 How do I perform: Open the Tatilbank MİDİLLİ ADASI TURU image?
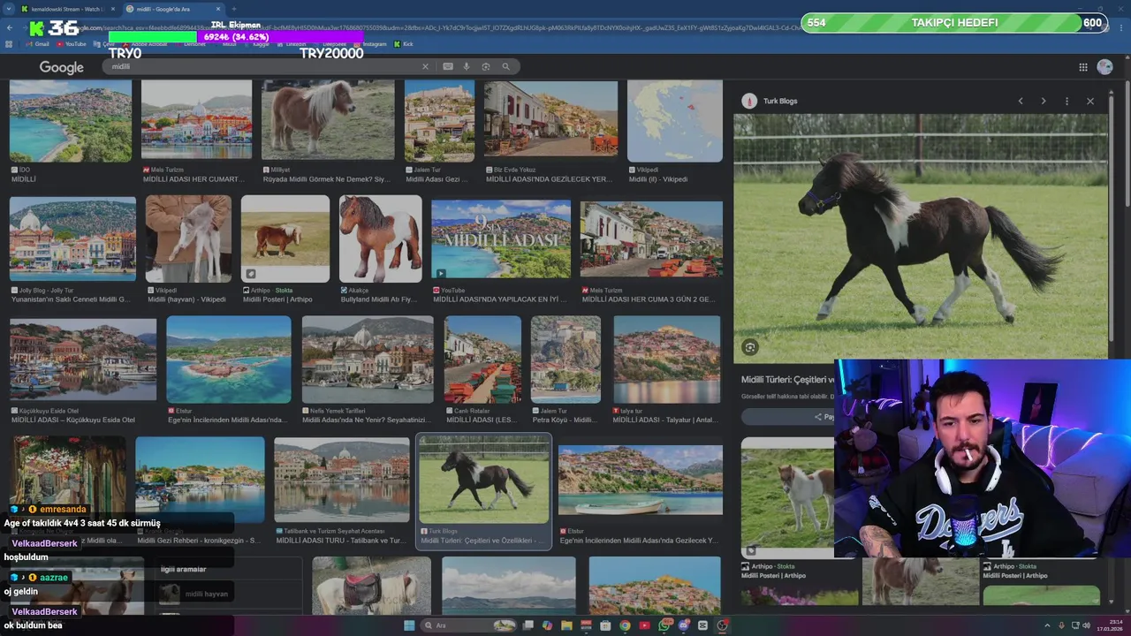pos(342,480)
